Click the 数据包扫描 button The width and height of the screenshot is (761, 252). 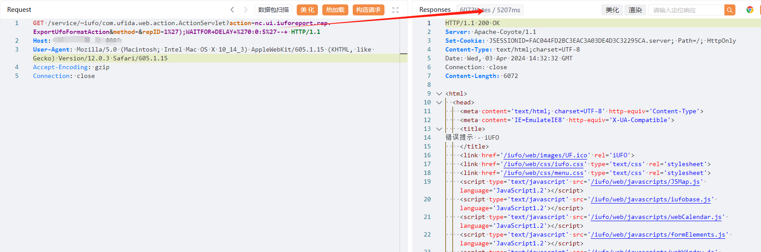point(273,10)
